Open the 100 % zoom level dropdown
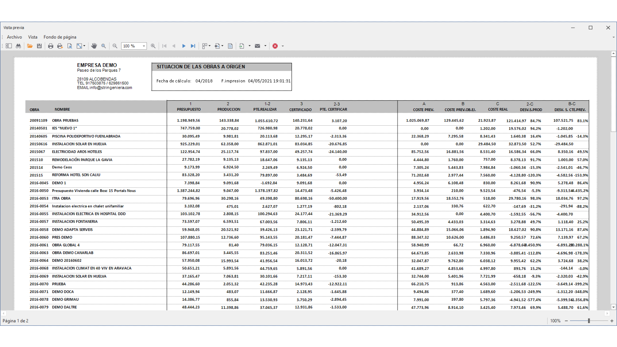The height and width of the screenshot is (347, 617). coord(144,46)
